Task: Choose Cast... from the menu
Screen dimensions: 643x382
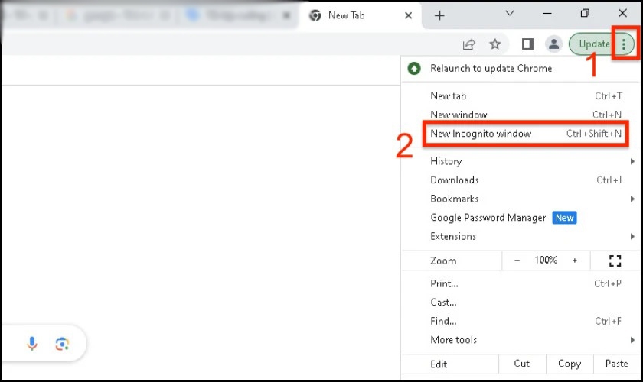Action: (x=521, y=302)
